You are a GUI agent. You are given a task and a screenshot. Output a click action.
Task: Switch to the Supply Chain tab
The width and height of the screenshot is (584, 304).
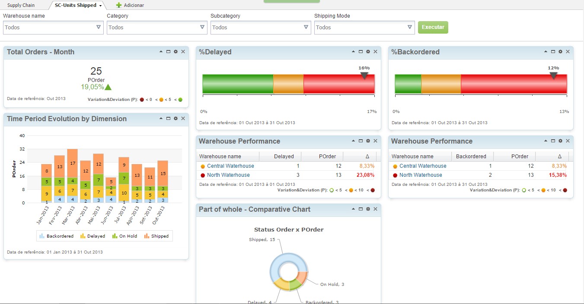click(21, 5)
